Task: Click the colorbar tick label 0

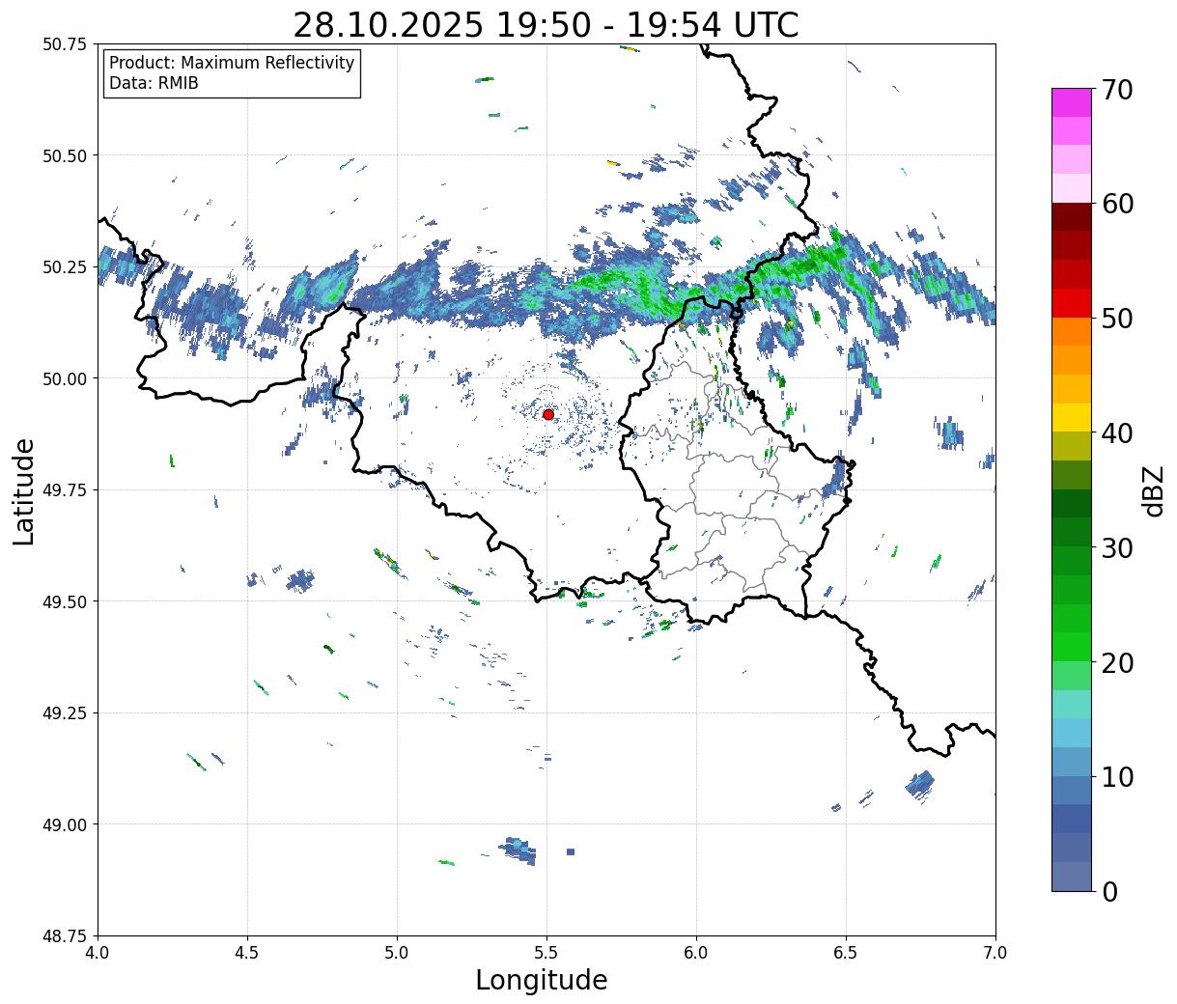Action: 1109,891
